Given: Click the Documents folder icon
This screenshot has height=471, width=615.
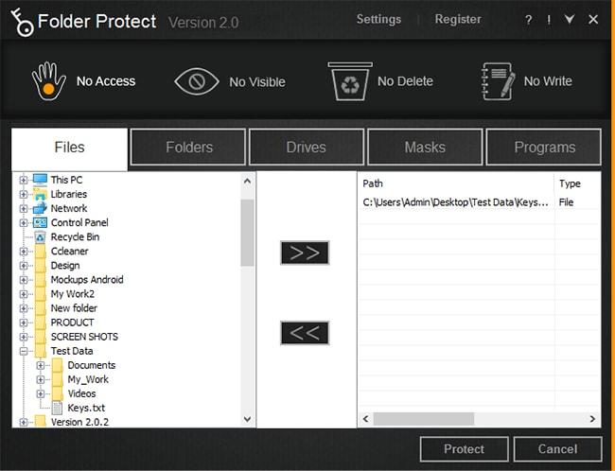Looking at the screenshot, I should 58,365.
